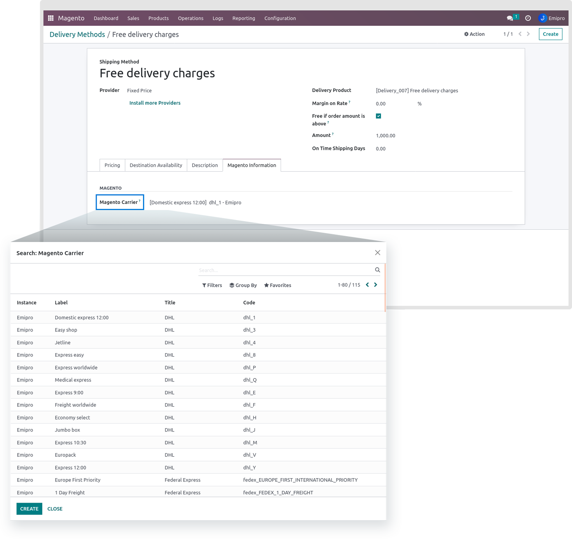Image resolution: width=572 pixels, height=539 pixels.
Task: Click the Install more Providers link
Action: [x=155, y=103]
